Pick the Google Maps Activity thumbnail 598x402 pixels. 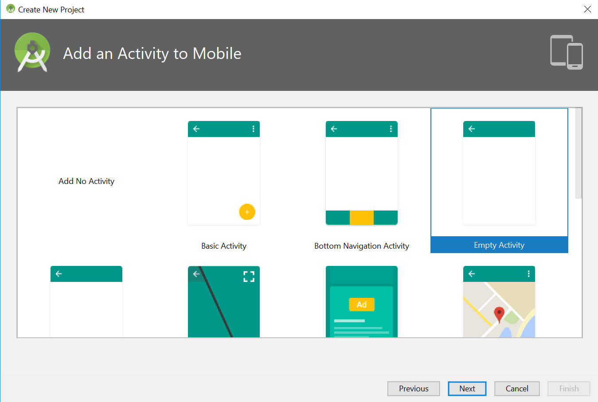point(499,301)
